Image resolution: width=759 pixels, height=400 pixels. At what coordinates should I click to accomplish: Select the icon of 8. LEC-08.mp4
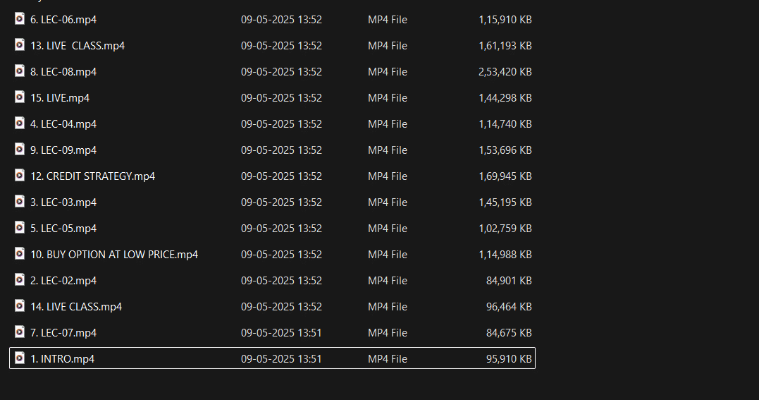coord(19,71)
